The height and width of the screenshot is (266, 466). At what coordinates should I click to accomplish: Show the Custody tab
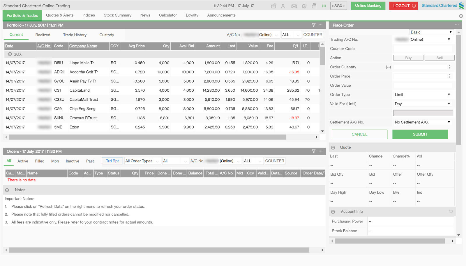pos(107,35)
